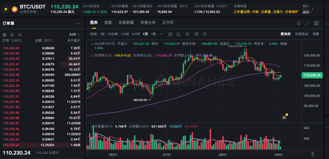Open the price alert bell icon
Screen dimensions: 329x159
pos(299,23)
